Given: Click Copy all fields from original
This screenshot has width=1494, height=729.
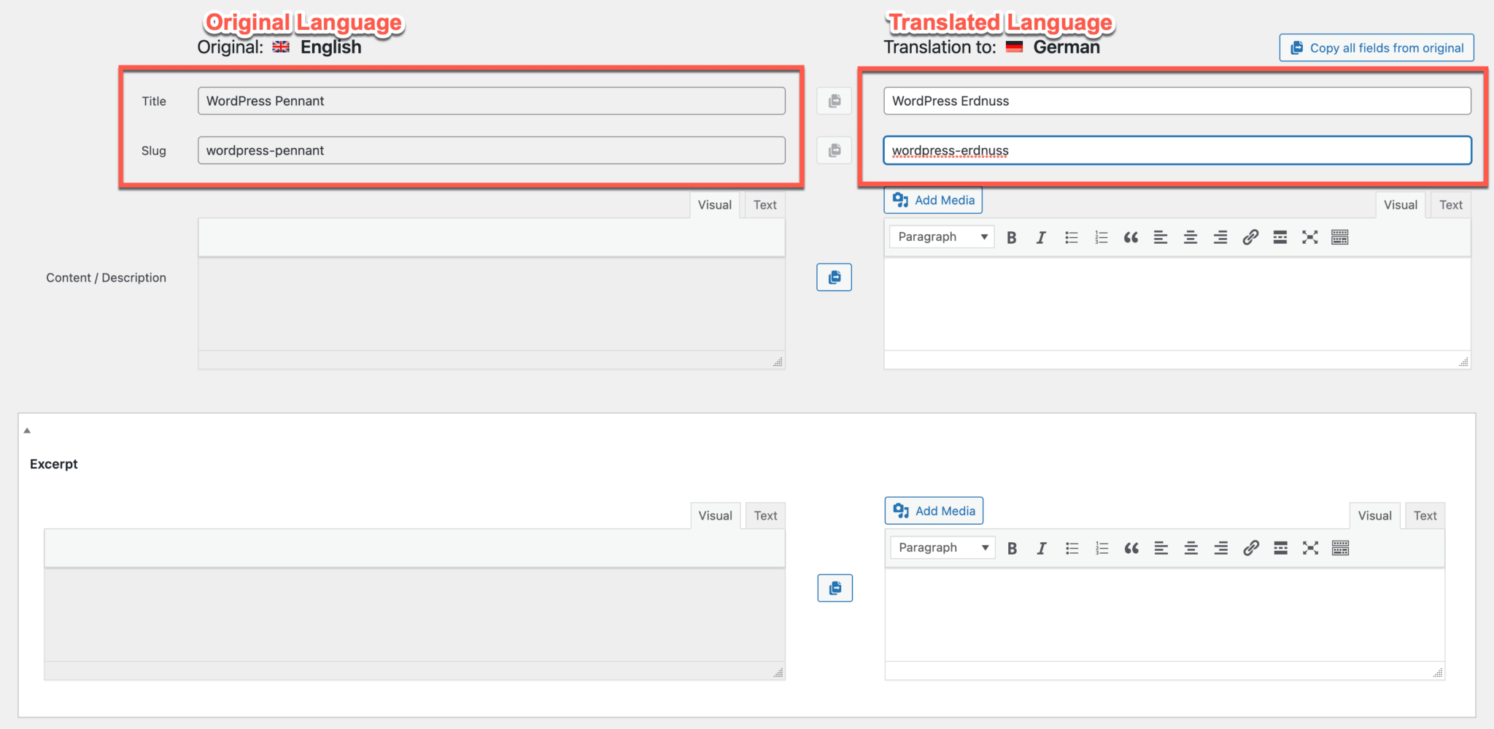Looking at the screenshot, I should [x=1376, y=47].
